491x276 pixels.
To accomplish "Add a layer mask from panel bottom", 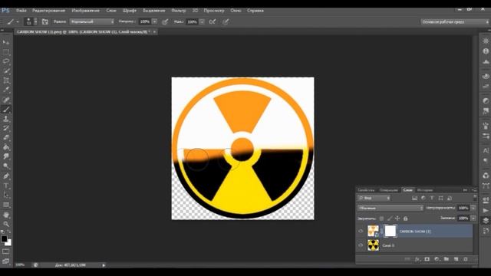I will point(427,259).
